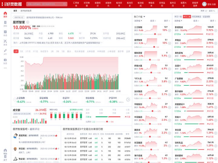The height and width of the screenshot is (163, 218).
Task: Select the 特大单金额 chart option
Action: (80, 51)
